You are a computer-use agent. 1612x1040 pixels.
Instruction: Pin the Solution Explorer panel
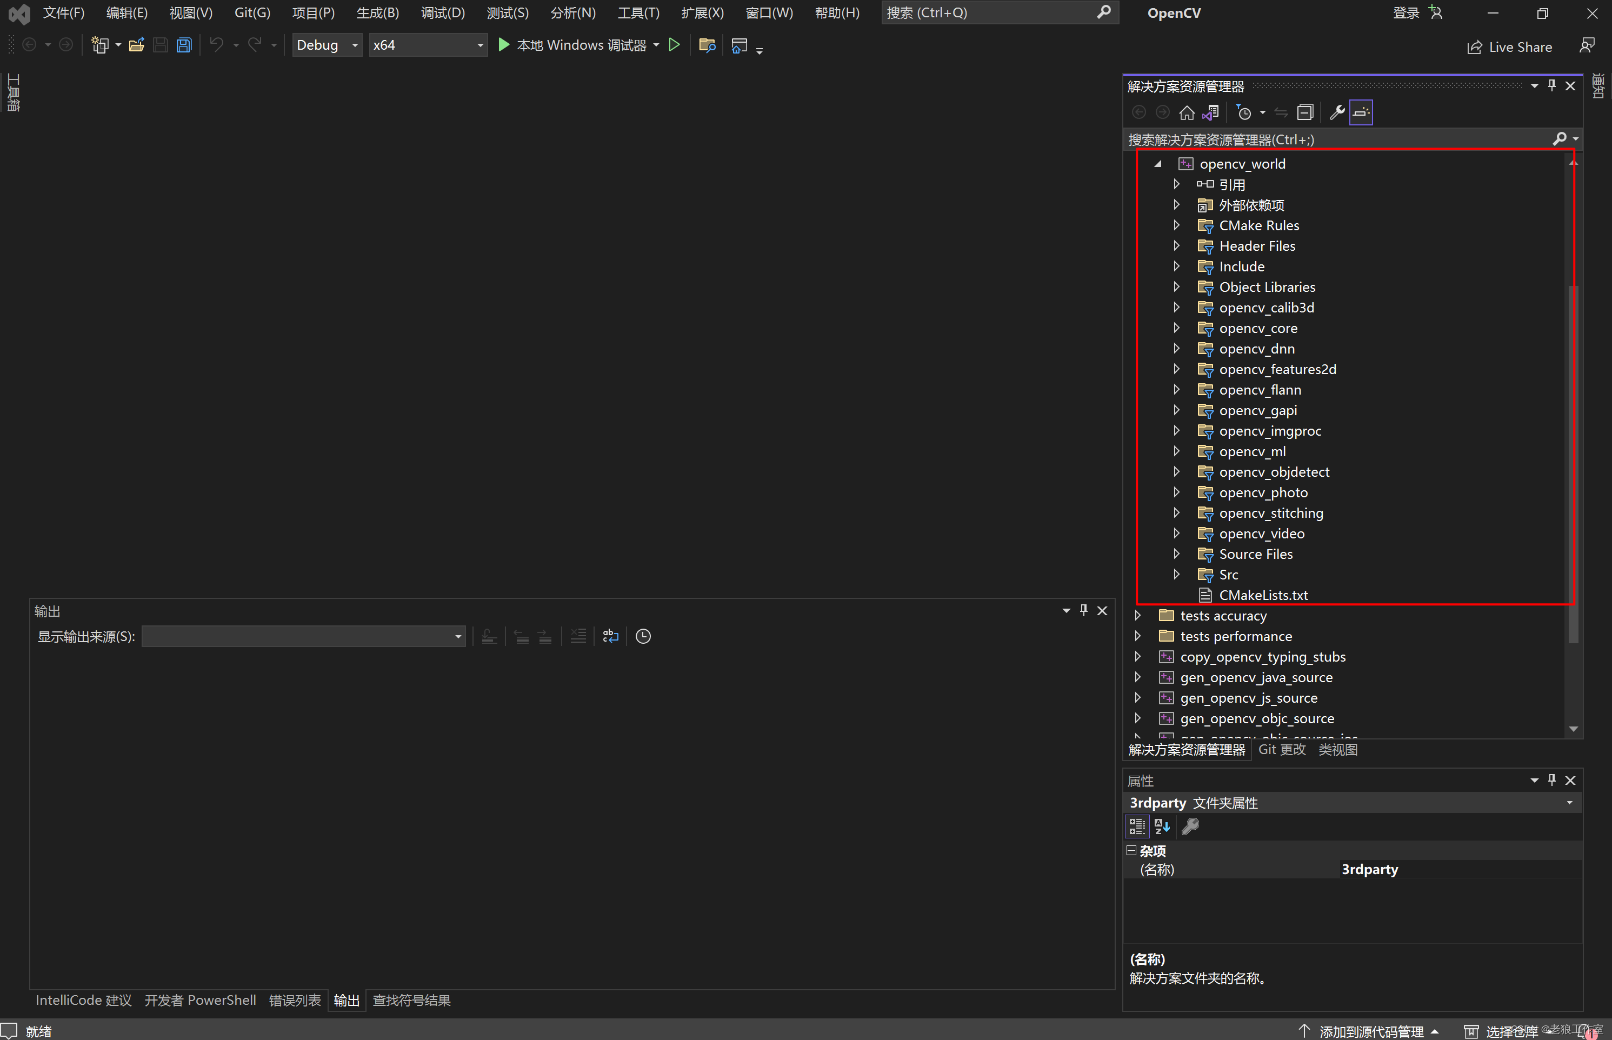pos(1551,86)
